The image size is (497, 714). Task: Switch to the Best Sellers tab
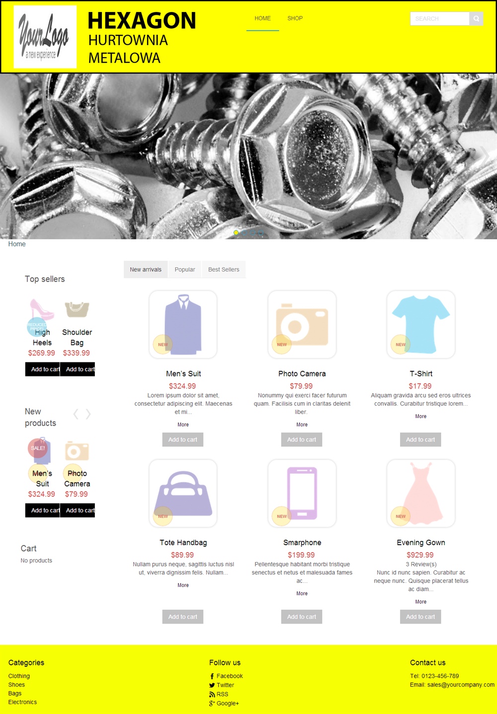(224, 270)
